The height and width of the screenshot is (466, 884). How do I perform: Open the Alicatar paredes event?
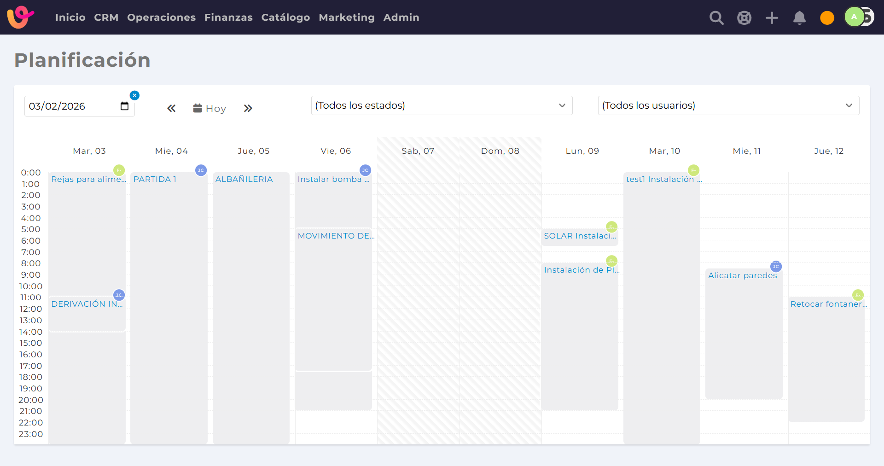point(742,276)
